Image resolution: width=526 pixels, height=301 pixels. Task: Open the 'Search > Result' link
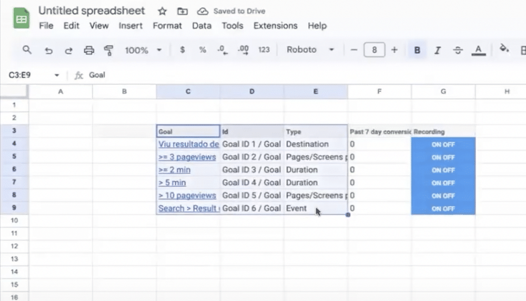coord(189,208)
